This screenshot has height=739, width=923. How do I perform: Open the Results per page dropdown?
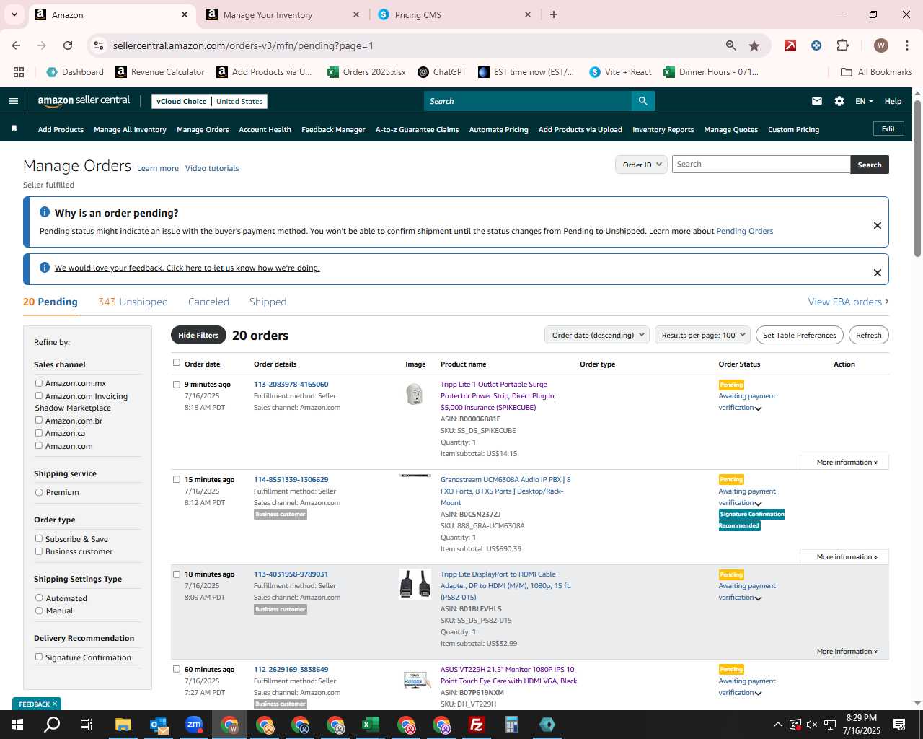pyautogui.click(x=703, y=335)
